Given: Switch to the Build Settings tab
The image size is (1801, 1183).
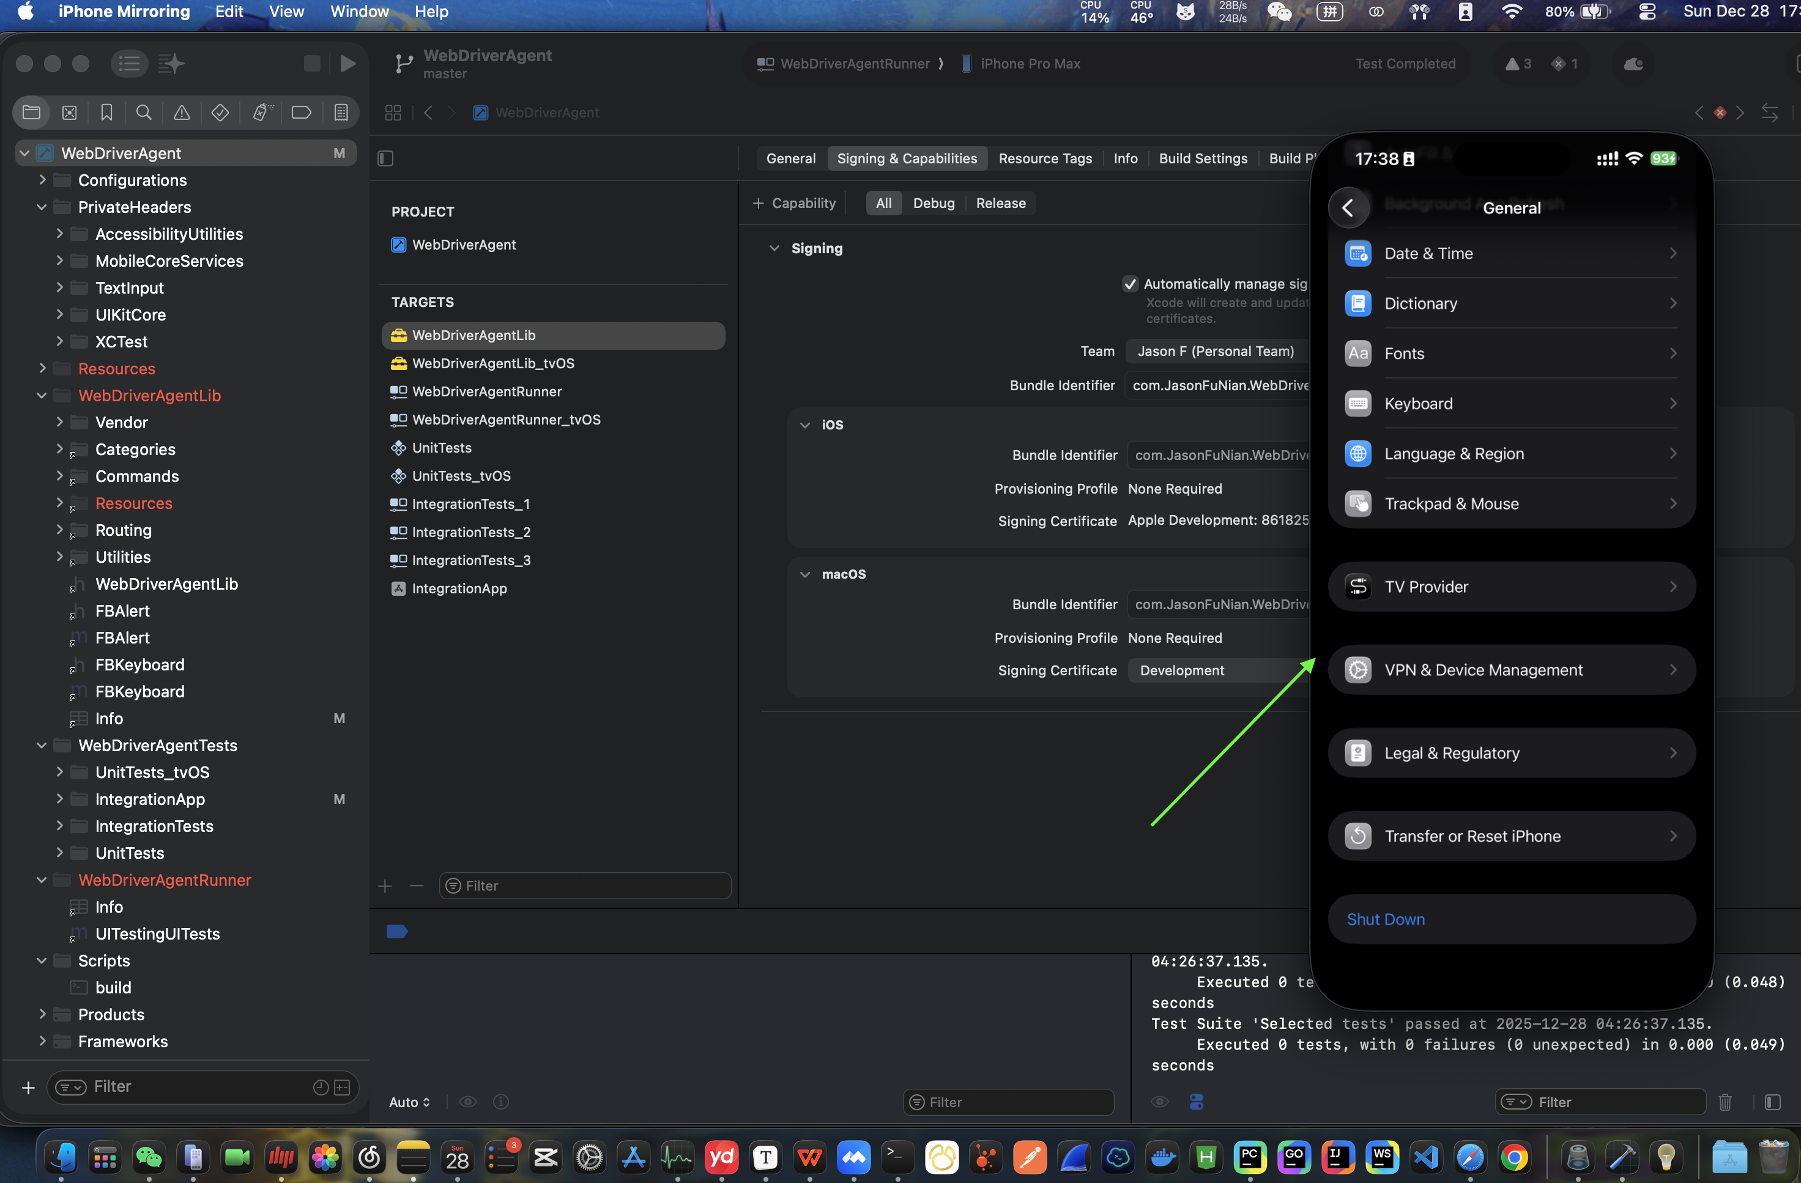Looking at the screenshot, I should pos(1203,158).
